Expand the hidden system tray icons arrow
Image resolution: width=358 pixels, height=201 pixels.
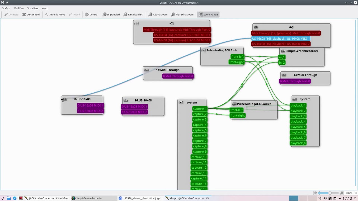coord(340,198)
